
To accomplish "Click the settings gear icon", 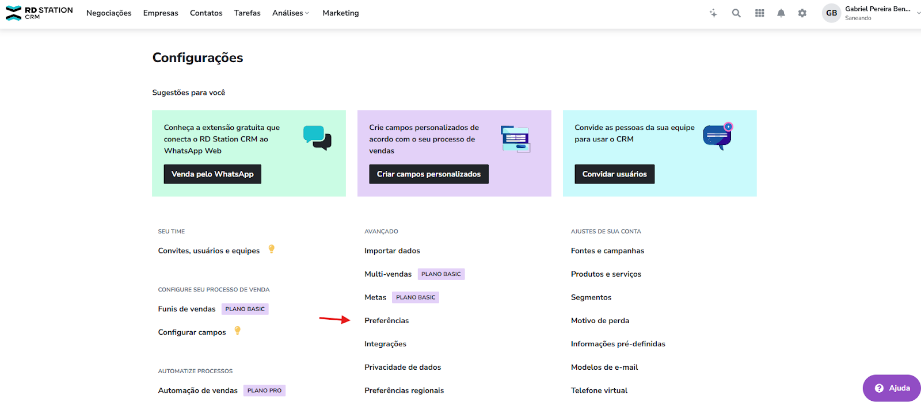I will [x=802, y=13].
